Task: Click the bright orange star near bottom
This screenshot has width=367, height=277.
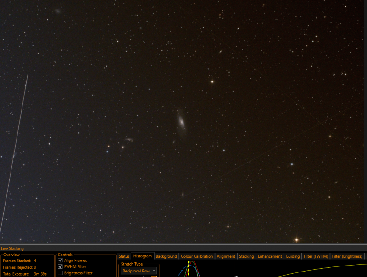Action: pos(296,239)
